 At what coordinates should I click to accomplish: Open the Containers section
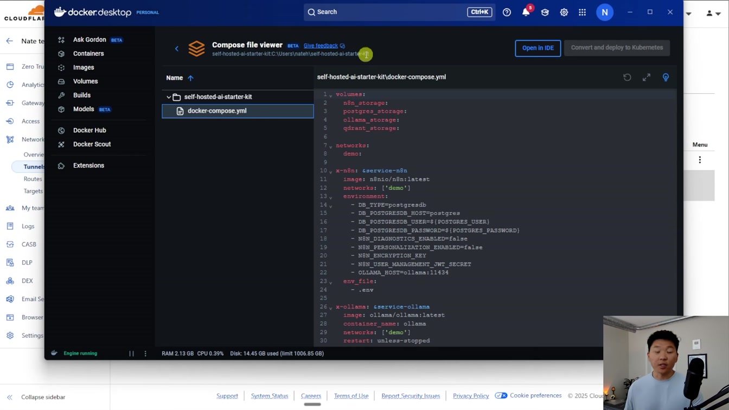(x=88, y=54)
